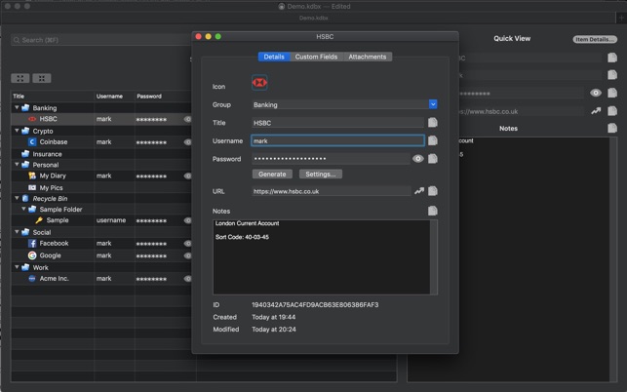Collapse the Banking group
The image size is (627, 392).
17,107
